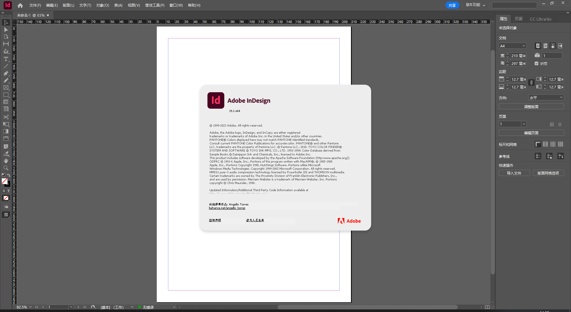Viewport: 571px width, 312px height.
Task: Increase the page width stepper
Action: 508,54
